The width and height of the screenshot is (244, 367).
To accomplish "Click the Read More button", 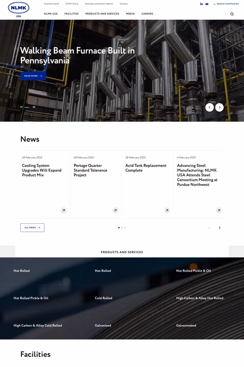I will [x=33, y=76].
